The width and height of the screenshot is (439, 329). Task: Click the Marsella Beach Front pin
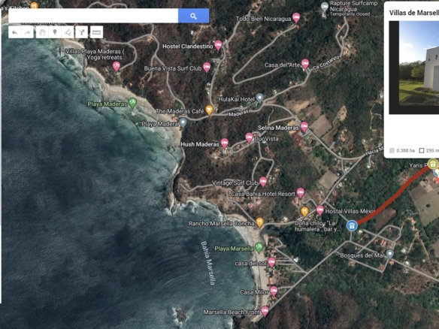click(x=265, y=311)
